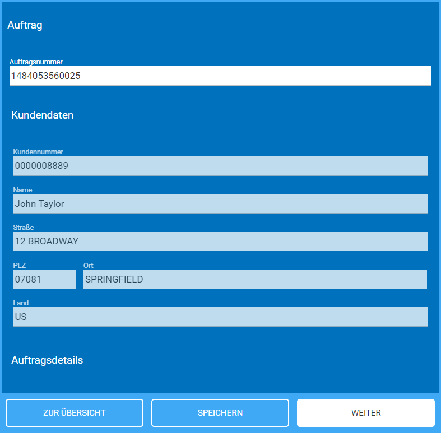Click the Auftrag section heading

point(25,25)
